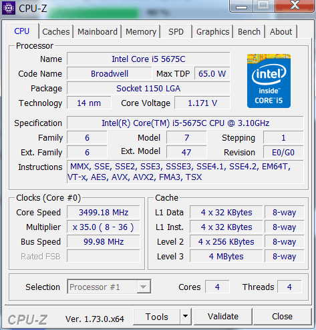Click the 99.98 MHz bus speed value
The height and width of the screenshot is (330, 316).
(104, 242)
